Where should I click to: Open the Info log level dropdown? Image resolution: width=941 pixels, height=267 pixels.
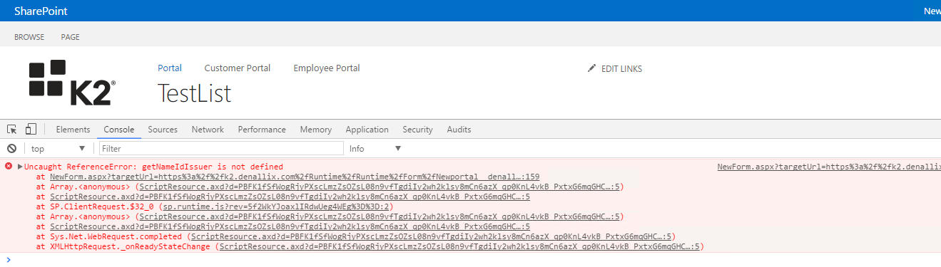tap(375, 149)
